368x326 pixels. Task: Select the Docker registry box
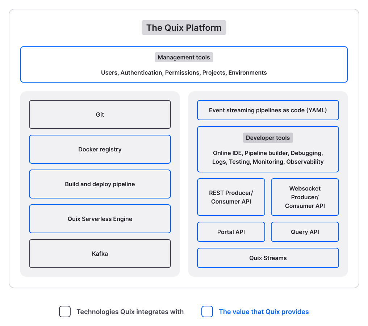[x=100, y=149]
